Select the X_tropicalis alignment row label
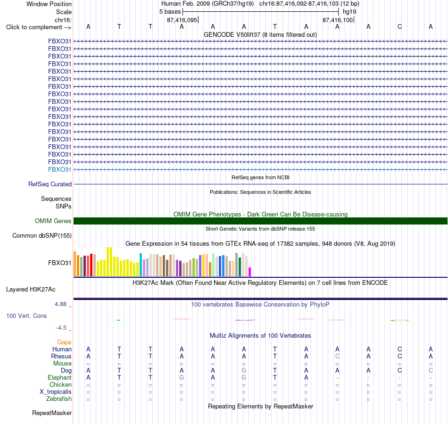The image size is (448, 424). tap(56, 392)
